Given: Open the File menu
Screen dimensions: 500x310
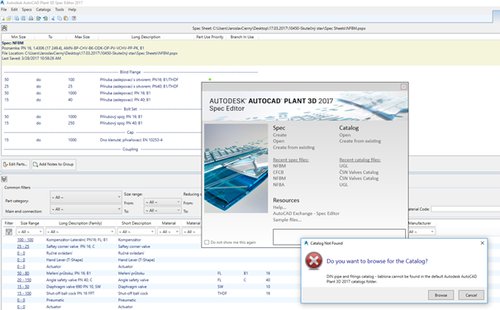Looking at the screenshot, I should click(4, 10).
